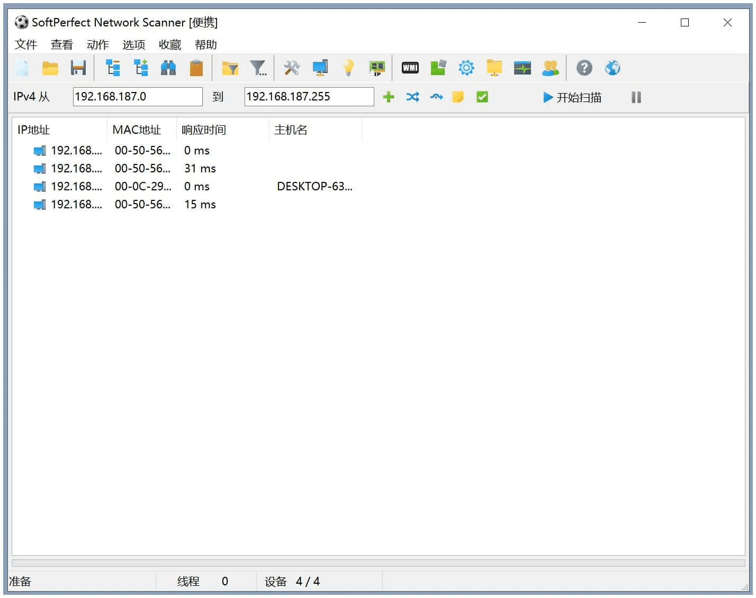This screenshot has height=598, width=756.
Task: Click the 开始扫描 button
Action: click(x=572, y=97)
